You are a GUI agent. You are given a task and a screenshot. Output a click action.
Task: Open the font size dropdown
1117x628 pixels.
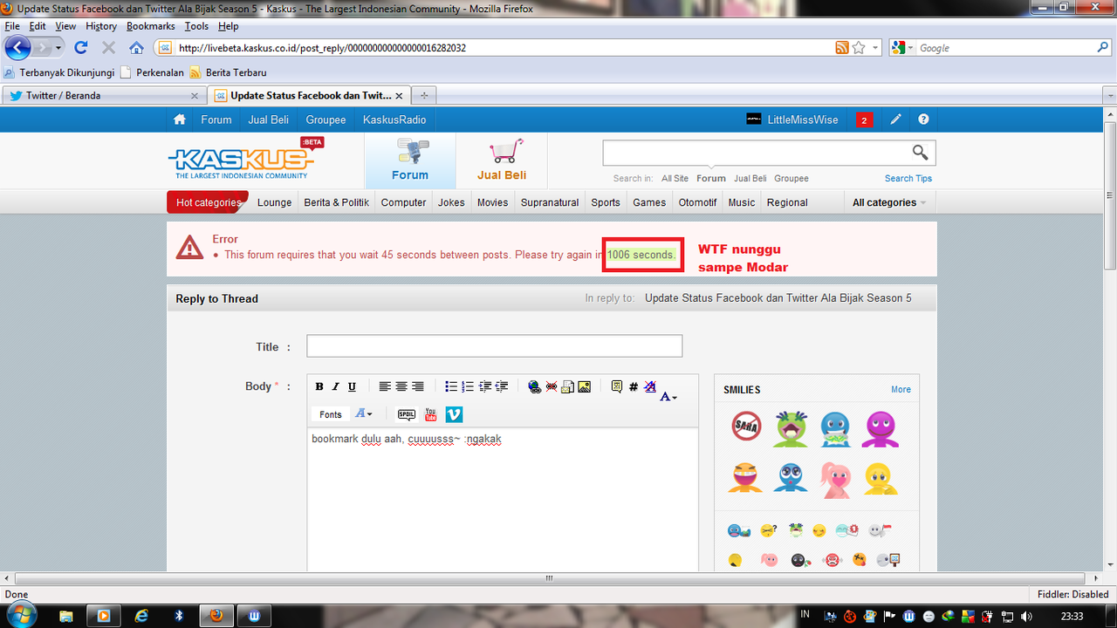[x=364, y=414]
